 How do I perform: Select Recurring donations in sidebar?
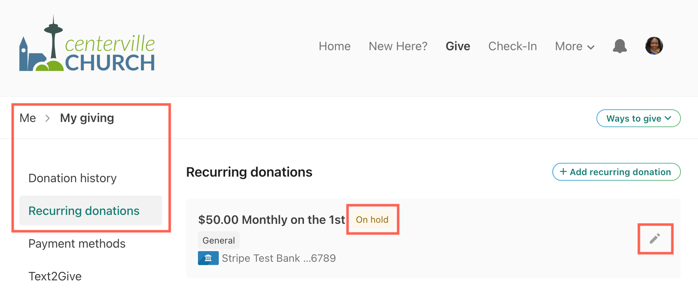(x=91, y=210)
